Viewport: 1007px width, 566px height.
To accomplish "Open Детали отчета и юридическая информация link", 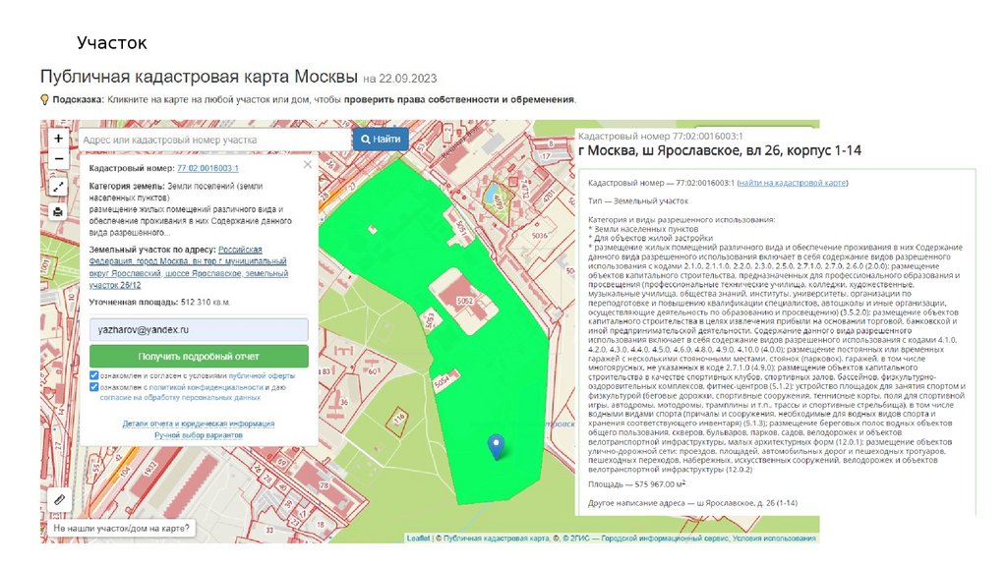I will (199, 424).
